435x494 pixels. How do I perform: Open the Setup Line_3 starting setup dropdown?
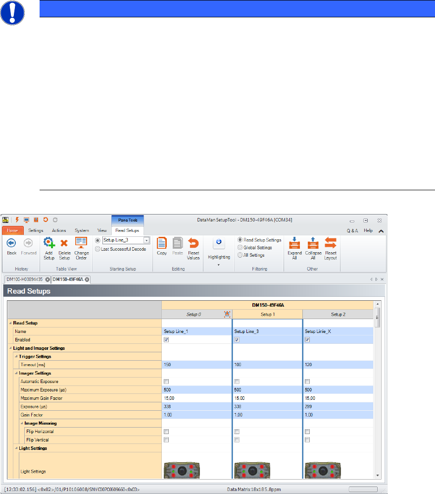click(146, 240)
